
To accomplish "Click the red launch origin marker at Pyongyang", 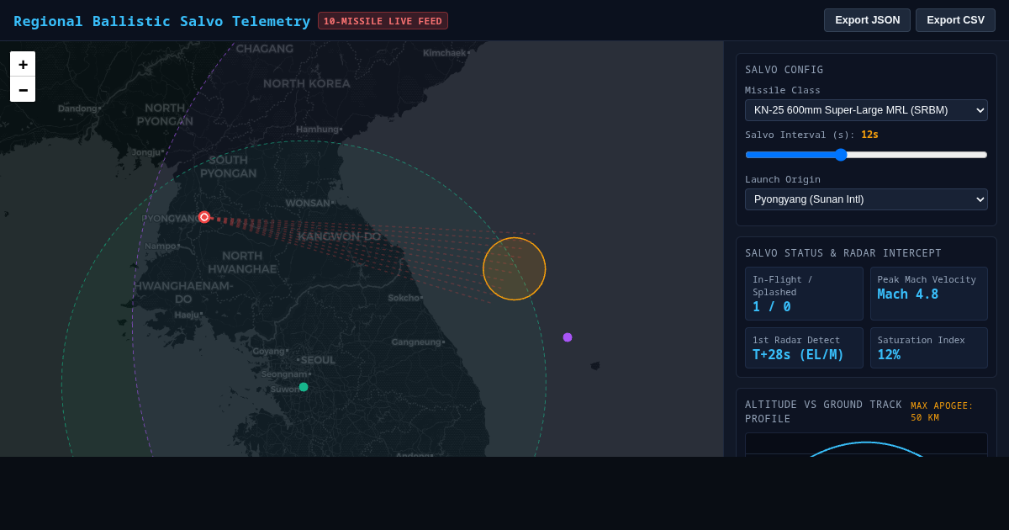I will (204, 217).
